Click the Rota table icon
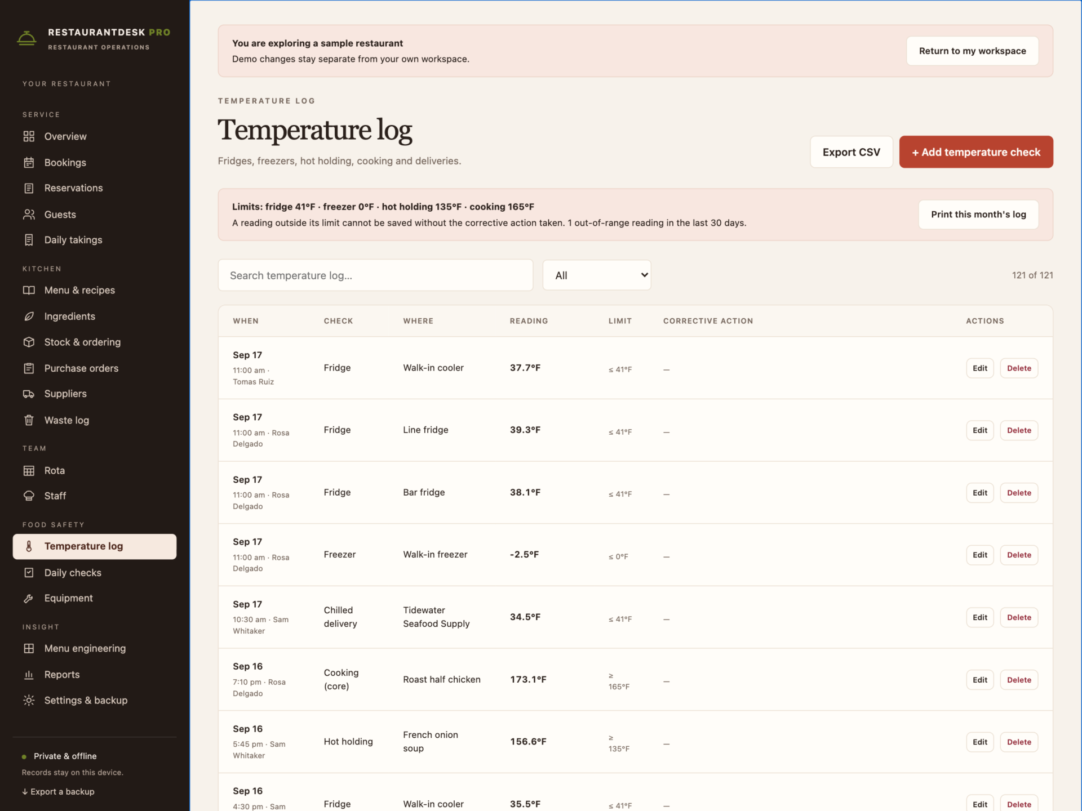Screen dimensions: 1082x811 29,470
